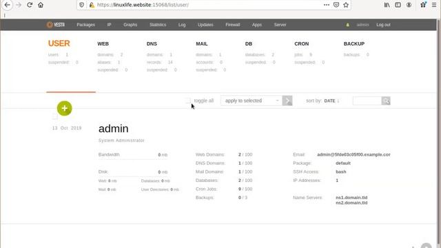The height and width of the screenshot is (248, 441).
Task: Click admin profile link in header
Action: [x=362, y=25]
